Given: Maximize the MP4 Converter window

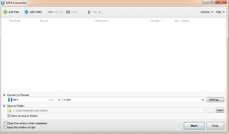Looking at the screenshot, I should (213, 2).
